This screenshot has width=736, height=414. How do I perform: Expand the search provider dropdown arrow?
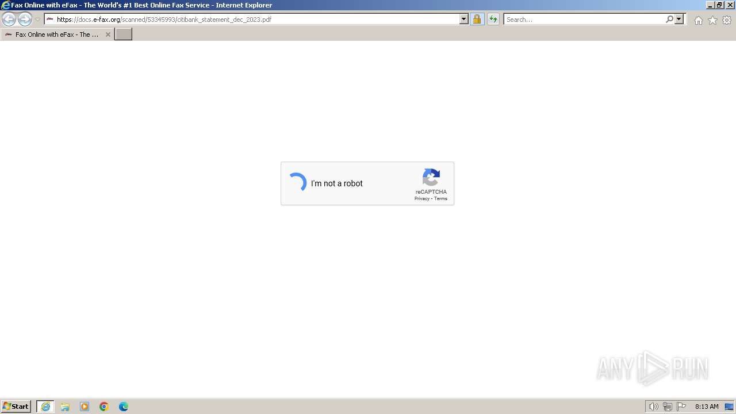point(679,19)
